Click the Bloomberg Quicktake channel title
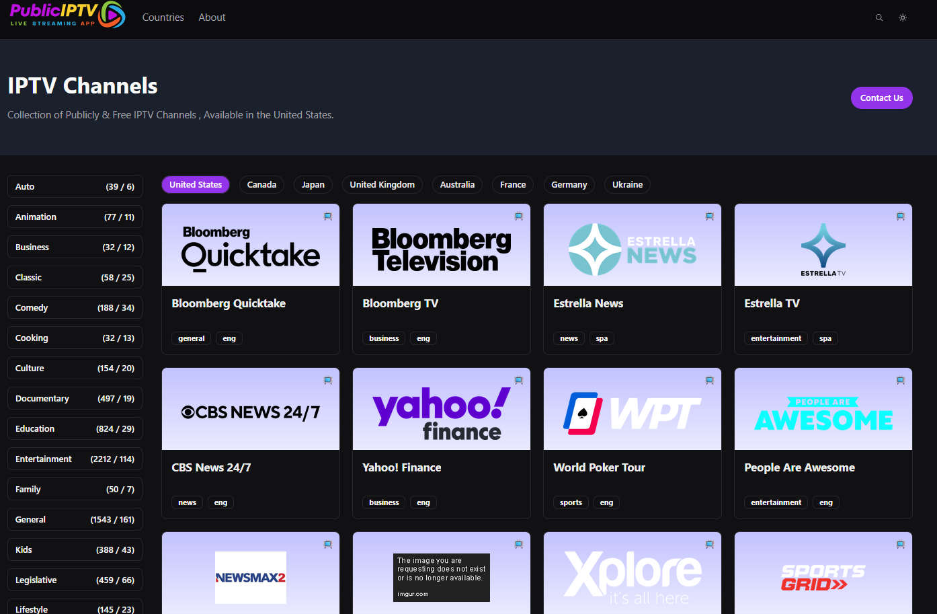 pyautogui.click(x=229, y=303)
